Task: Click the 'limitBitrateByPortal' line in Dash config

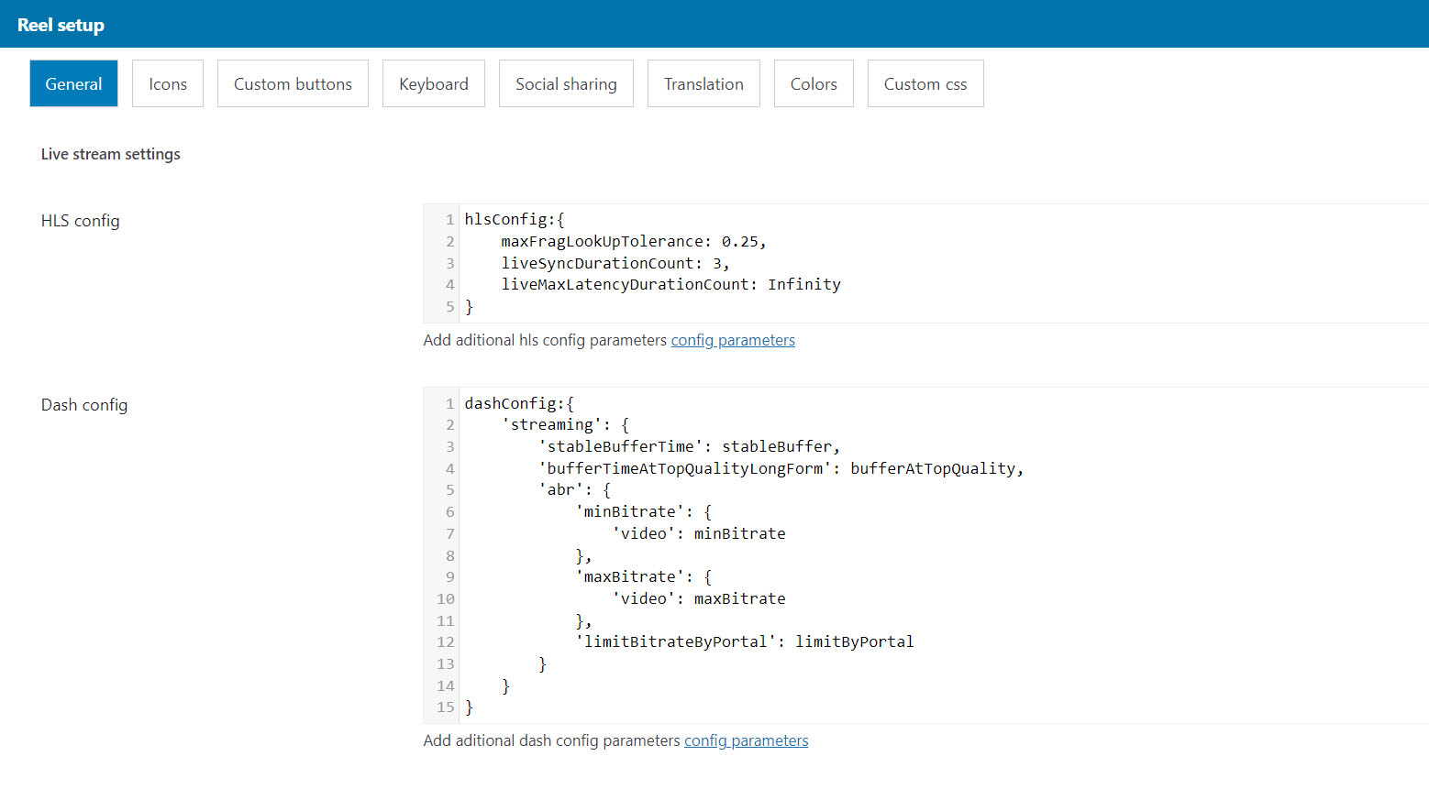Action: (x=744, y=642)
